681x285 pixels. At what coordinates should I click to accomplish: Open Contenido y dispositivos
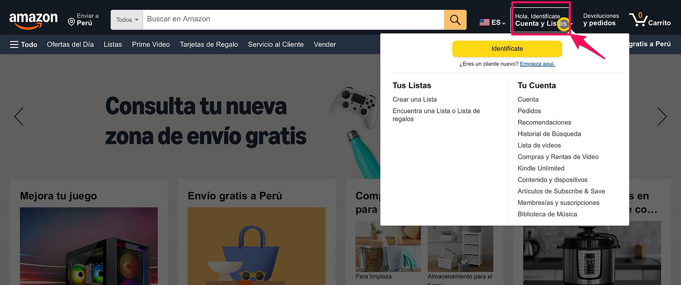click(552, 180)
